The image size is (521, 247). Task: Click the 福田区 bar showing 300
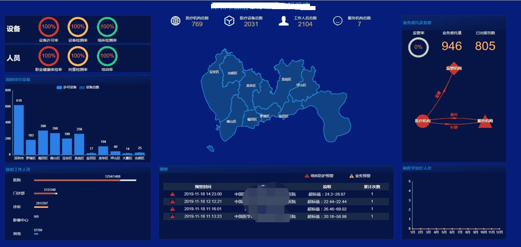(43, 142)
